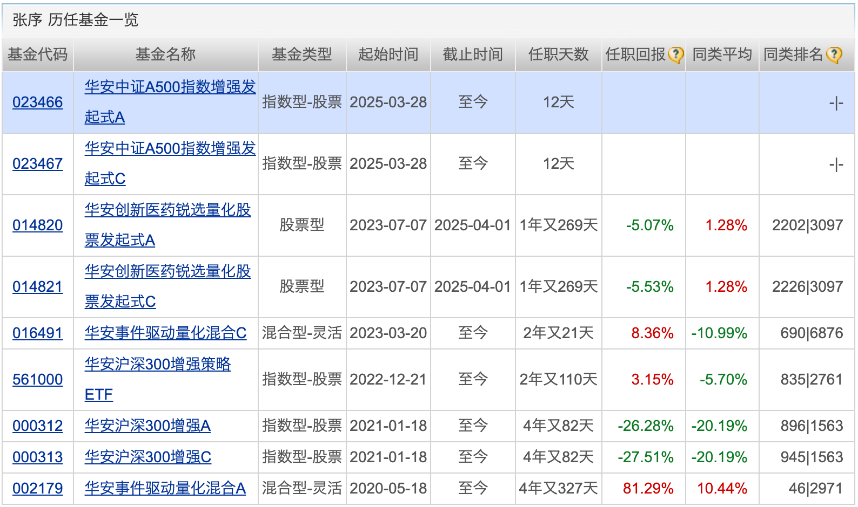Click the 2022-12-21 start date cell
This screenshot has height=507, width=858.
(x=388, y=379)
